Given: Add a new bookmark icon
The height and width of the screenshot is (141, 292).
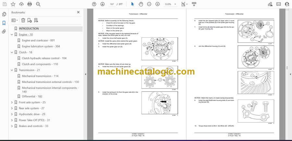Looking at the screenshot, I should pyautogui.click(x=30, y=20).
